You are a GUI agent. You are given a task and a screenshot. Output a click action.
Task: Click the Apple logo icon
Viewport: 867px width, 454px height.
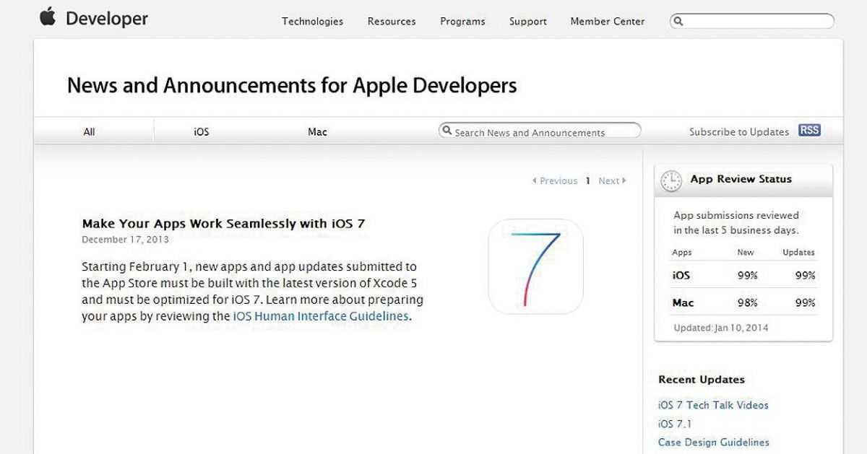(48, 17)
